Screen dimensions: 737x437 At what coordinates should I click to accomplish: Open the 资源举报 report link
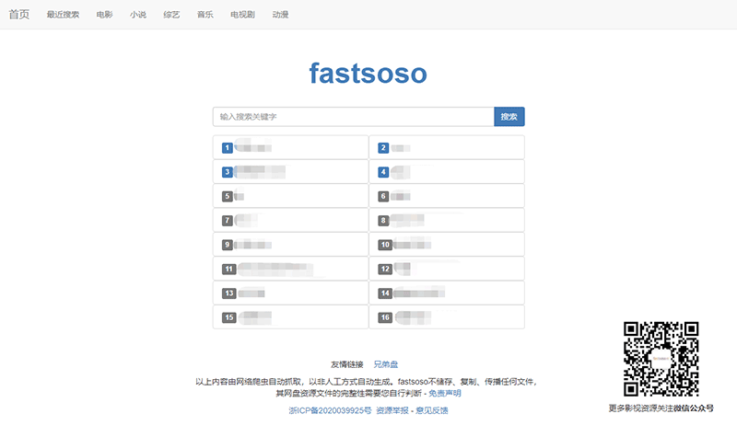392,410
